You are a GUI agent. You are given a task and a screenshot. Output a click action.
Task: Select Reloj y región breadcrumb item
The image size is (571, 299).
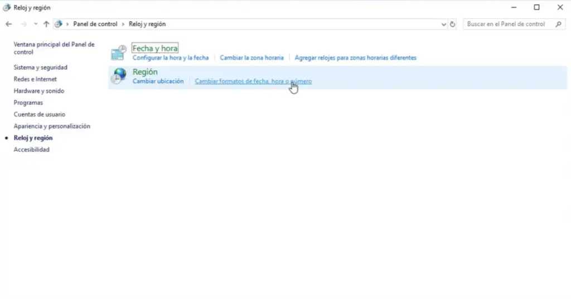pos(147,24)
